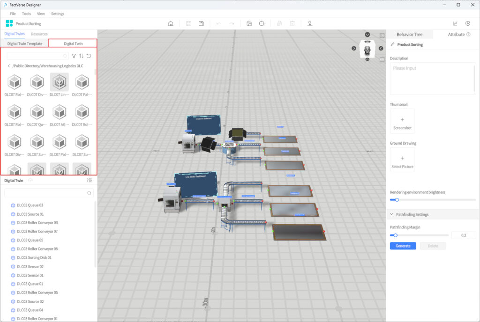
Task: Click the info icon next to Attribute
Action: [468, 35]
